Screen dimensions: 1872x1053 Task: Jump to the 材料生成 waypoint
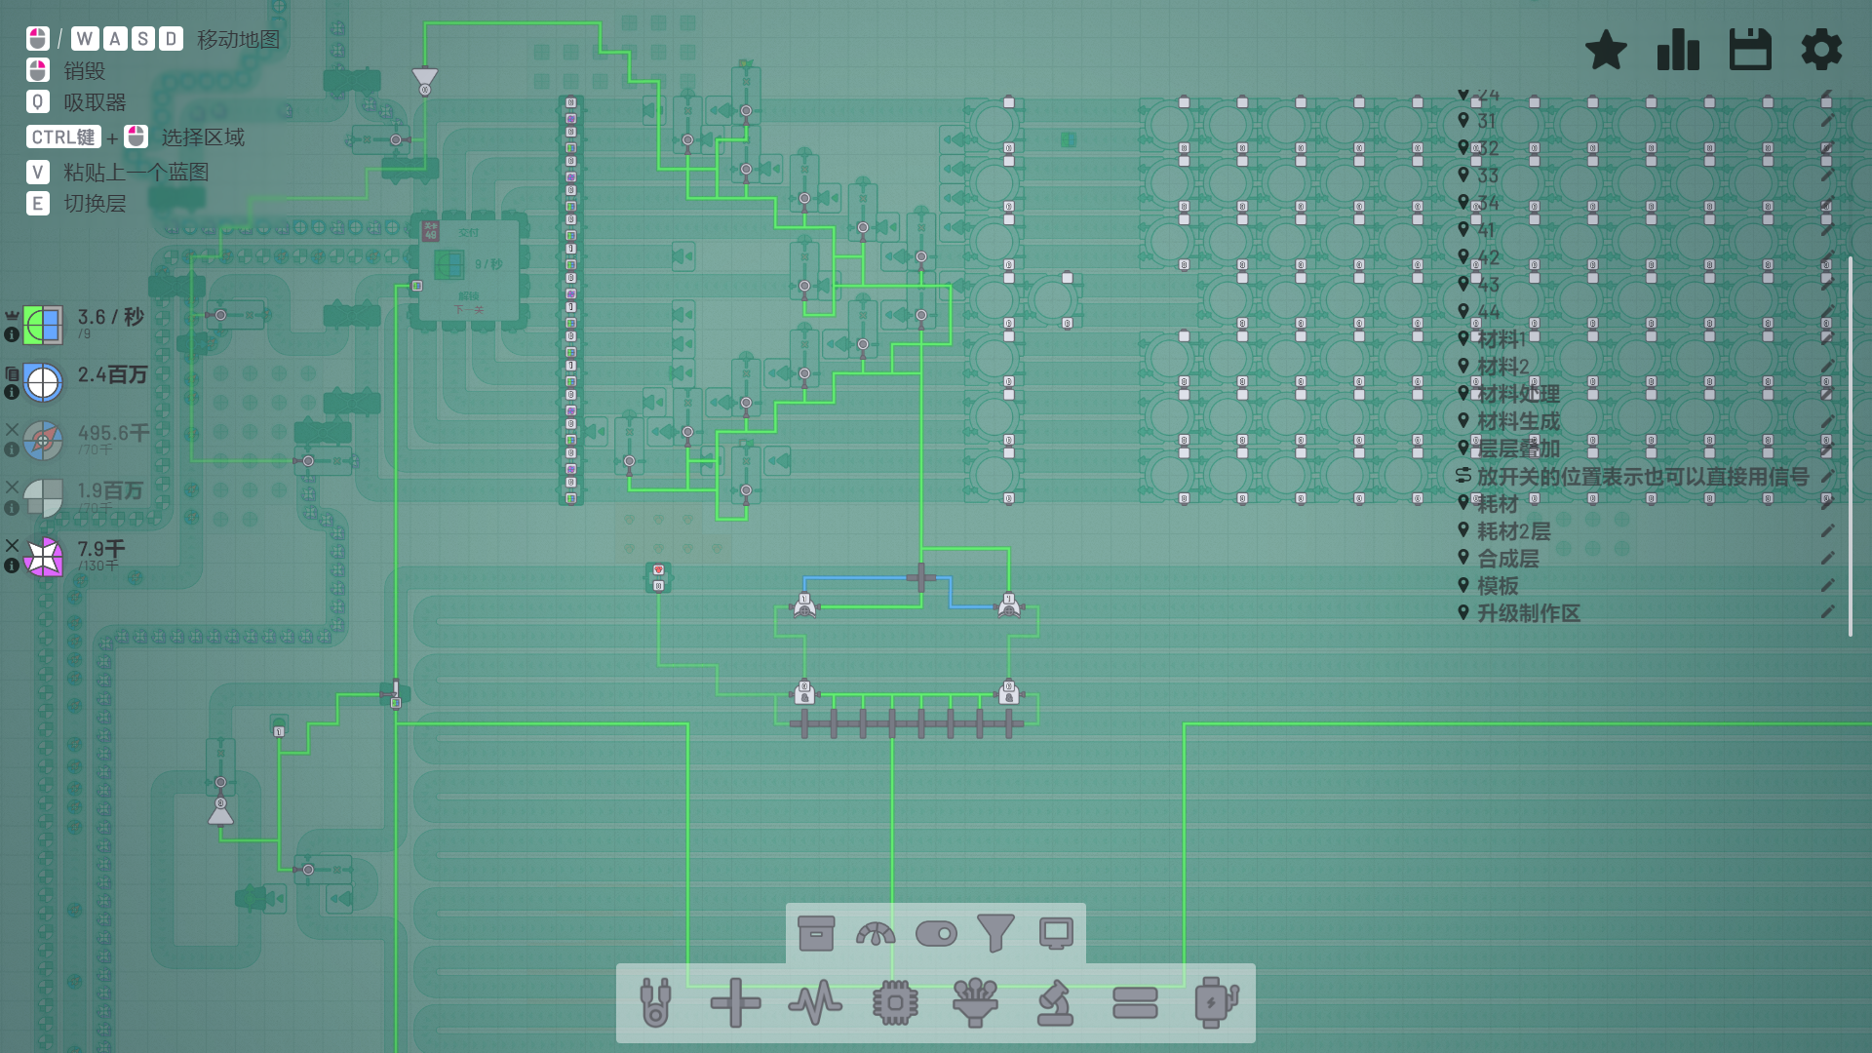point(1517,421)
